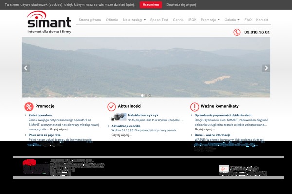Open Strona główna menu item

point(90,20)
